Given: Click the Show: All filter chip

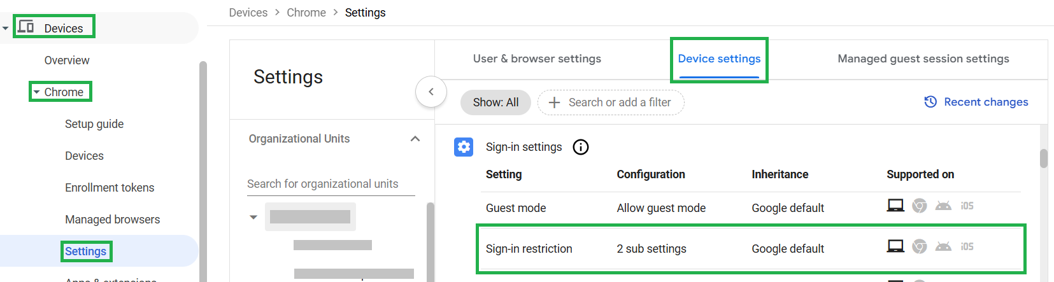Looking at the screenshot, I should coord(495,102).
